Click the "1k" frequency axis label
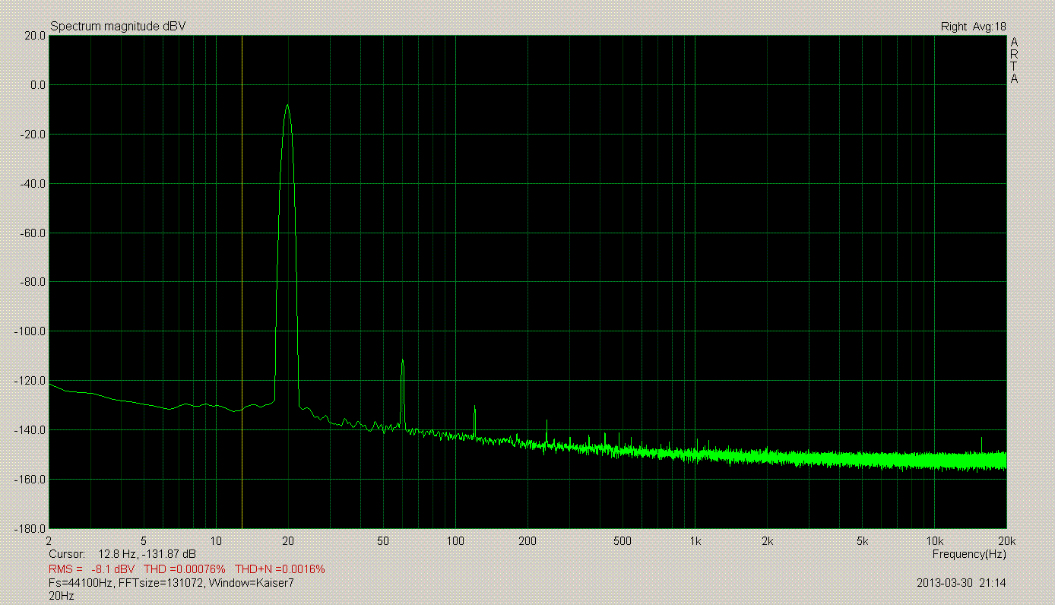 coord(695,540)
